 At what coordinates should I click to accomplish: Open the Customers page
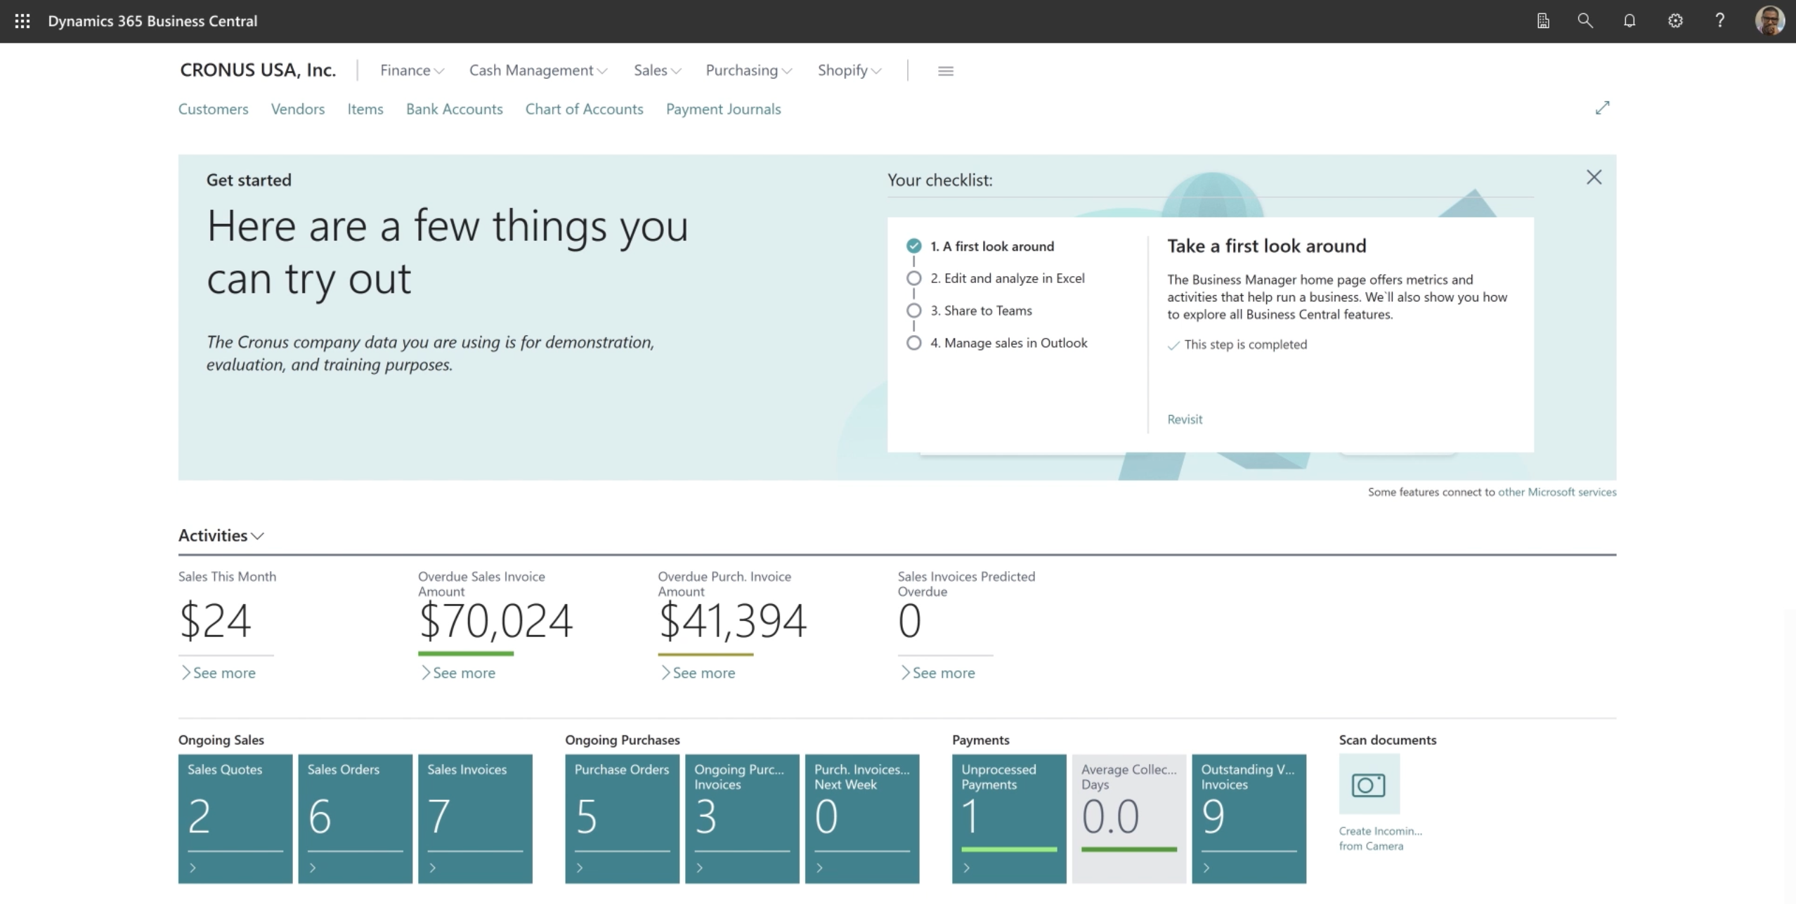coord(213,109)
